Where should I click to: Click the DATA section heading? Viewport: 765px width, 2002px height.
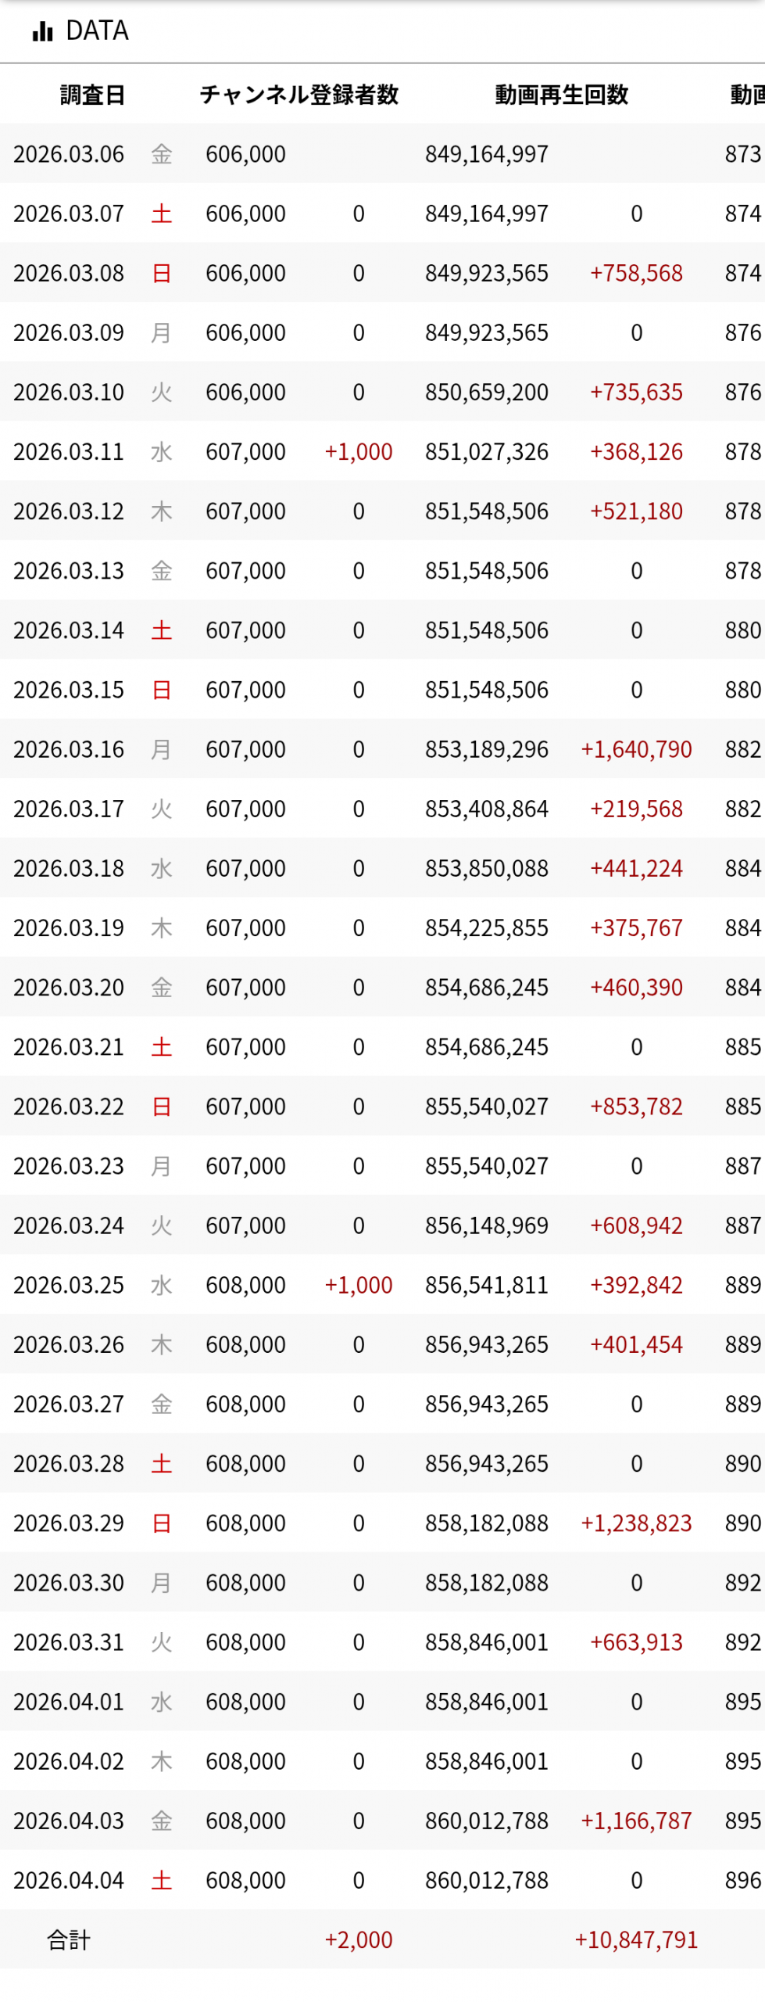[x=97, y=31]
